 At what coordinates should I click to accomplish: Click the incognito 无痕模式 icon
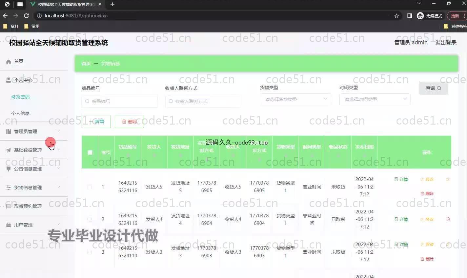420,16
